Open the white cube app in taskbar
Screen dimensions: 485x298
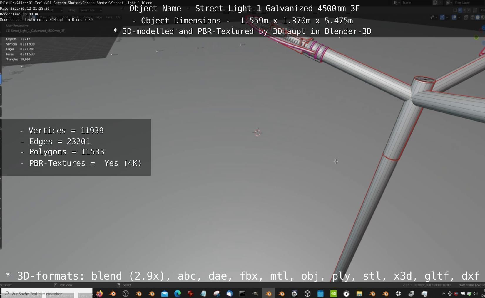click(x=307, y=293)
